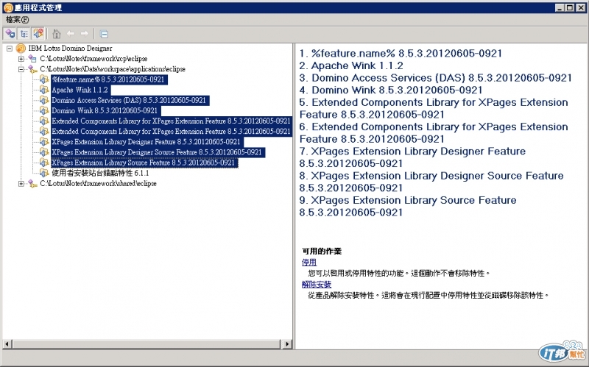The image size is (589, 367).
Task: Collapse the Data\workspace\applications\eclipse node
Action: point(21,69)
